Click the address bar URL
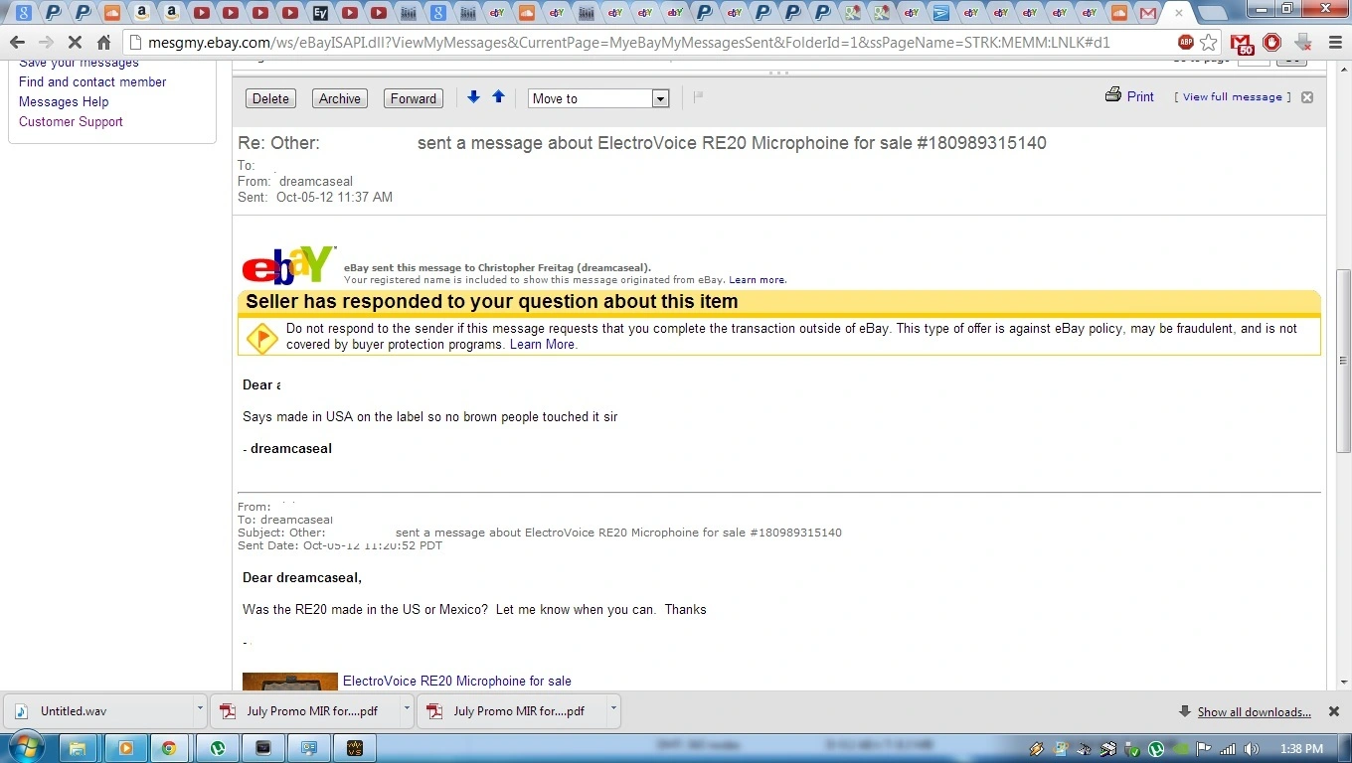The width and height of the screenshot is (1352, 763). tap(628, 43)
